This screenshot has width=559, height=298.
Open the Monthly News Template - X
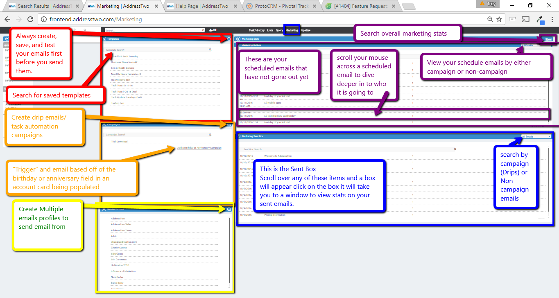tap(126, 74)
